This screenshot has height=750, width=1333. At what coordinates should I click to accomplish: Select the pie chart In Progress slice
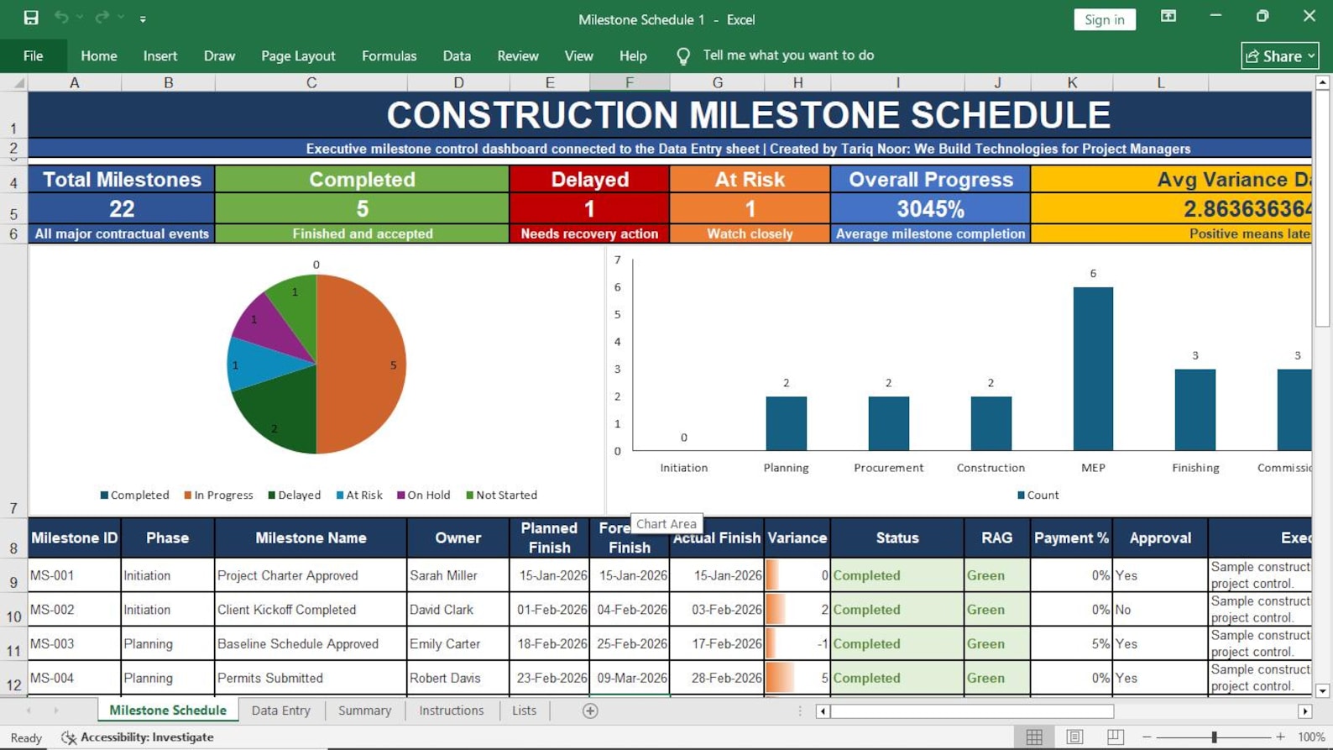click(x=361, y=365)
